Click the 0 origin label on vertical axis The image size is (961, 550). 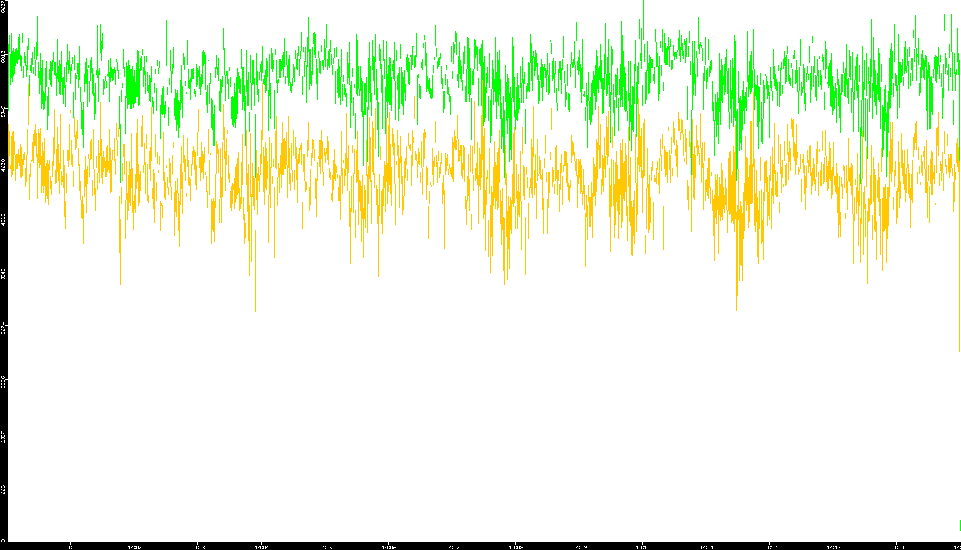[x=3, y=540]
